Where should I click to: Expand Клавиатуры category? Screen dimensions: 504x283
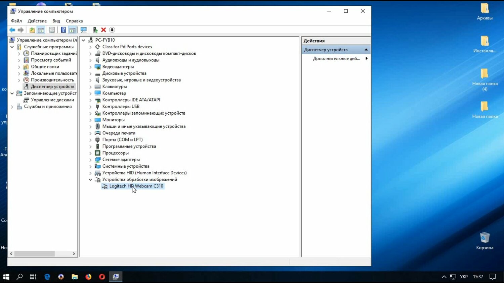(x=90, y=87)
